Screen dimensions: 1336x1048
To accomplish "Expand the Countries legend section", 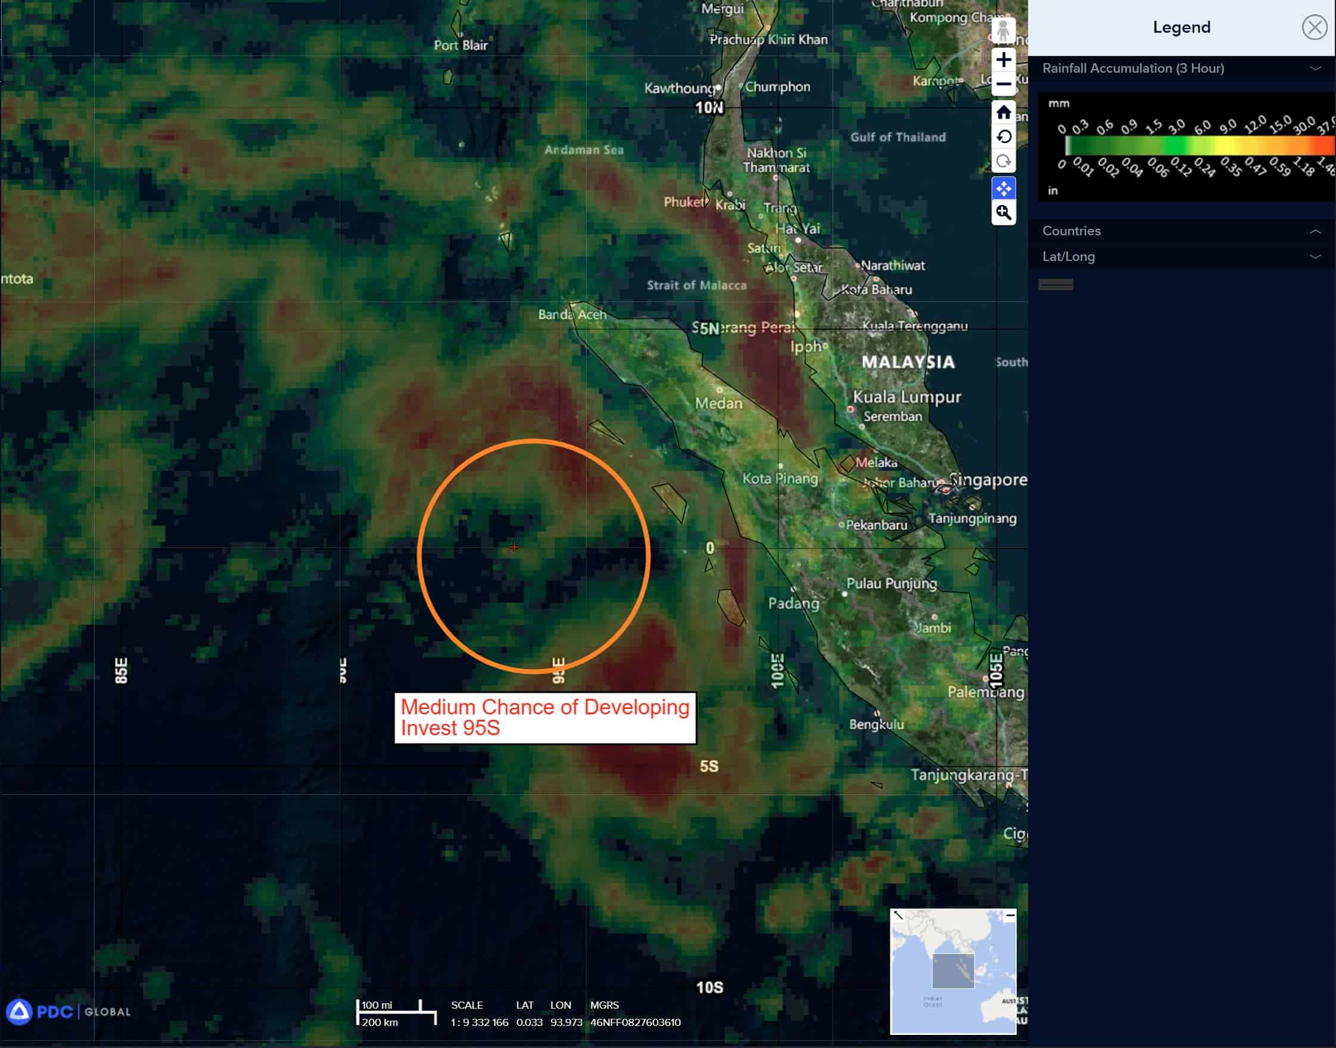I will coord(1315,231).
